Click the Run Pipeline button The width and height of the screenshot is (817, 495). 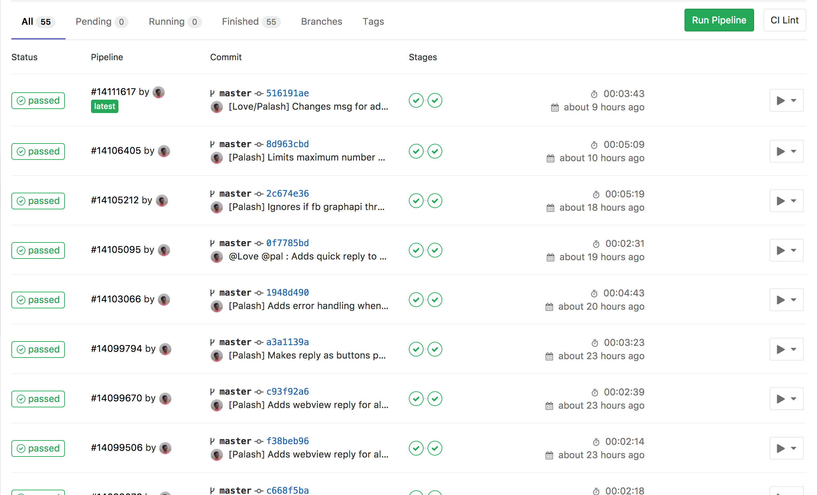coord(719,20)
